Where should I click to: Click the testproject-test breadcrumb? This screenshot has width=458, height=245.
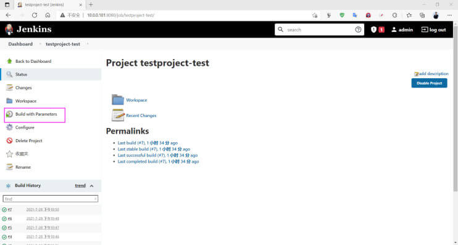click(63, 44)
